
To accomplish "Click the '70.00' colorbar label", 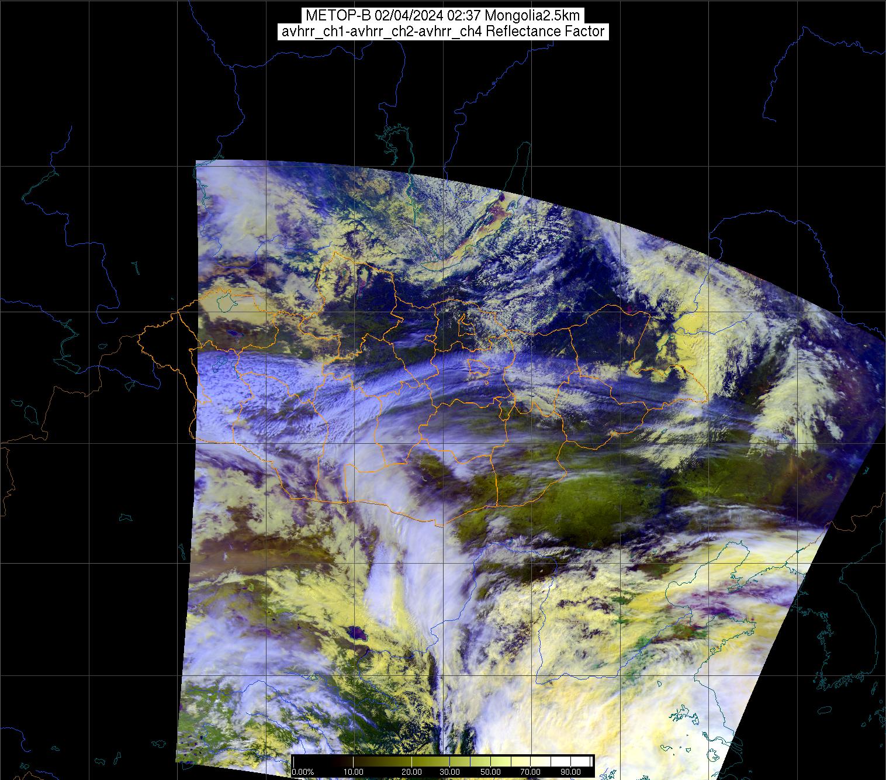I will point(530,772).
